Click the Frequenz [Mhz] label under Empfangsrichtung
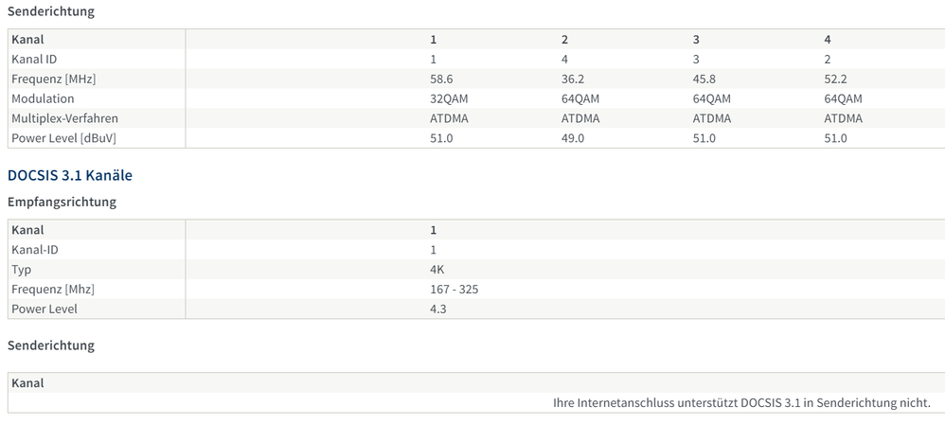945x424 pixels. point(53,289)
